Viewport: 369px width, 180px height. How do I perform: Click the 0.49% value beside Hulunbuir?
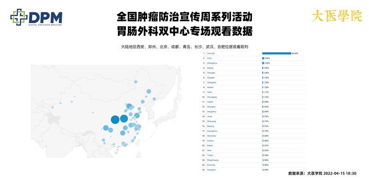(266, 170)
